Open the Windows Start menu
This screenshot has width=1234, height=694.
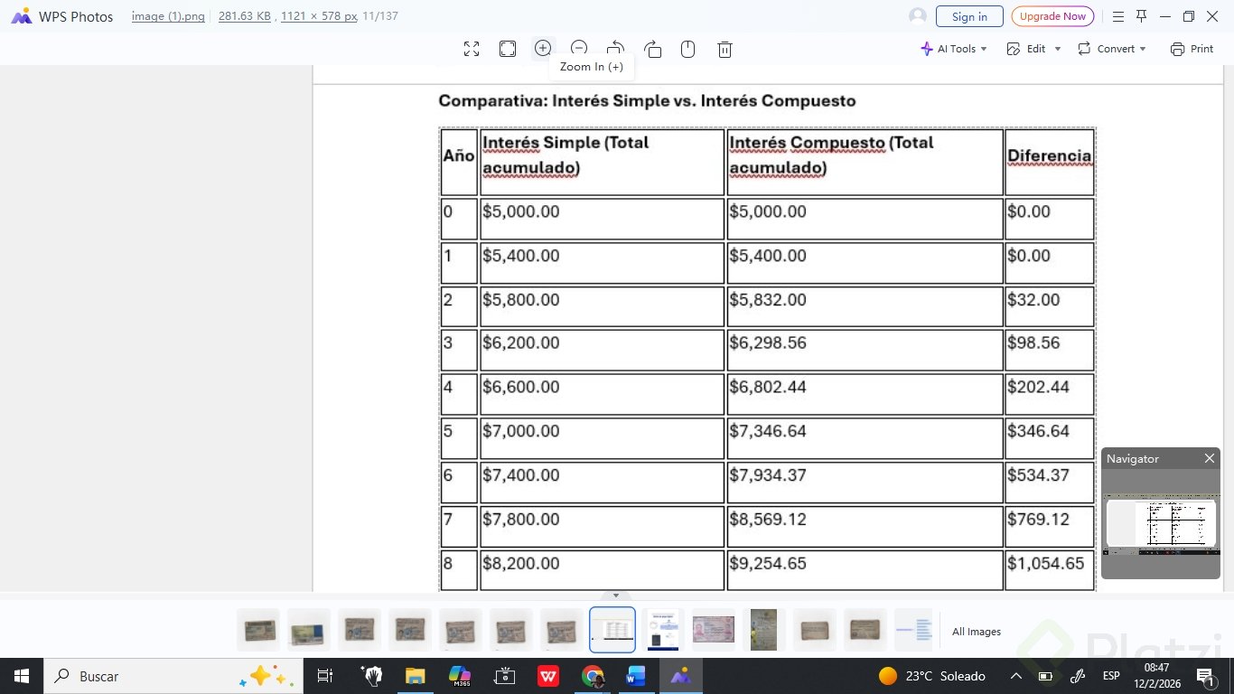(x=21, y=676)
